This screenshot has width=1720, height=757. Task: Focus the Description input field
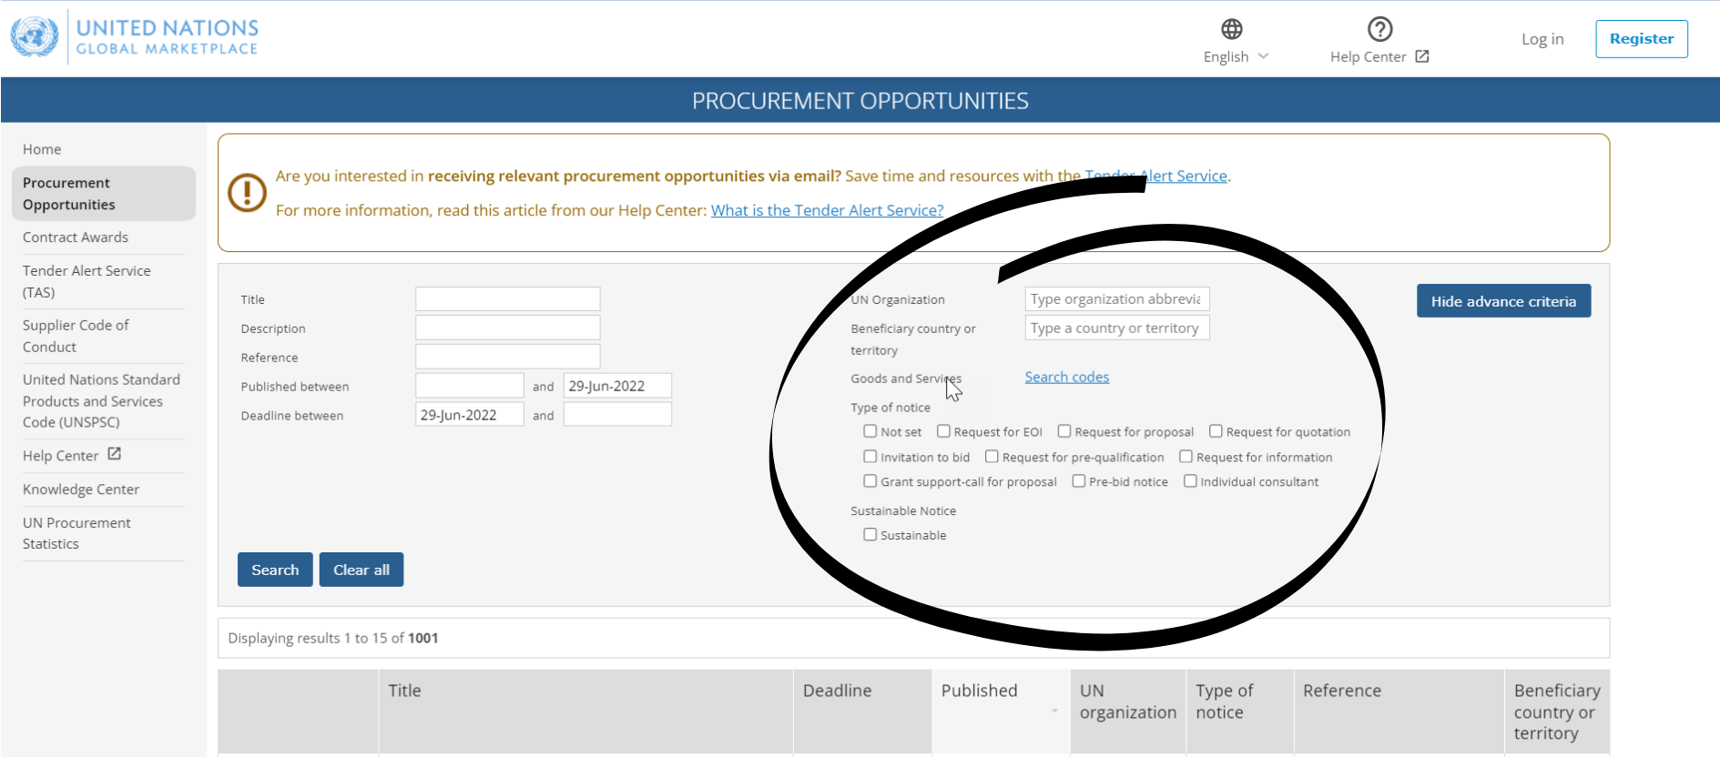click(x=508, y=328)
